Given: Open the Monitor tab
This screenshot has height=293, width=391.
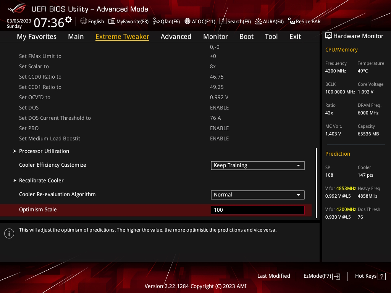Looking at the screenshot, I should [215, 36].
